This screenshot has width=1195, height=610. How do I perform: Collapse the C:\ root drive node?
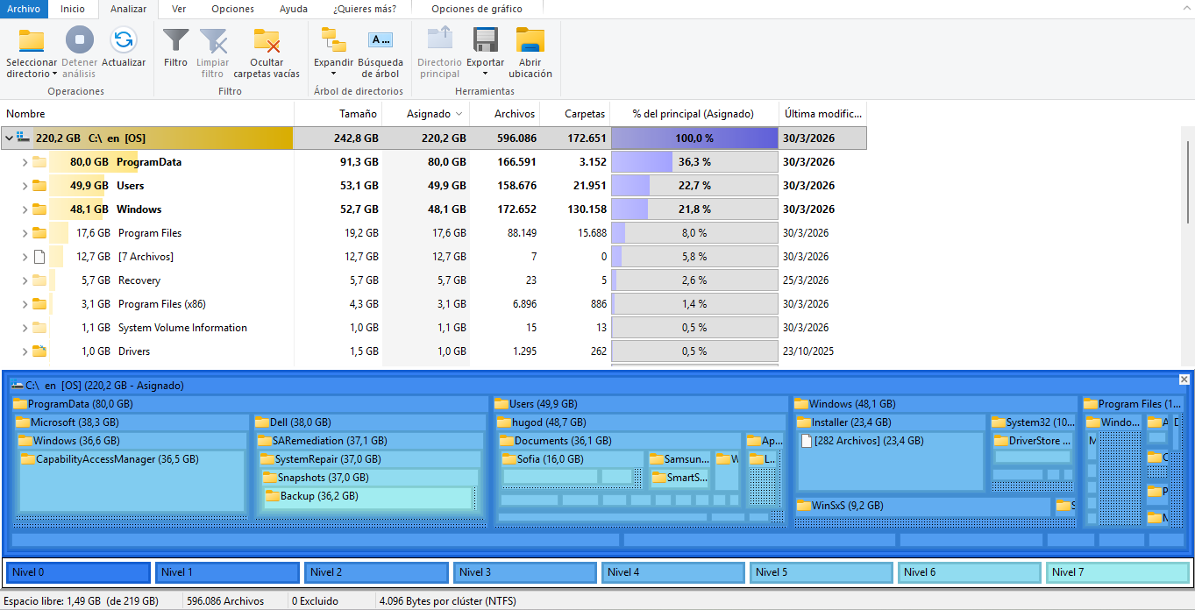(9, 138)
